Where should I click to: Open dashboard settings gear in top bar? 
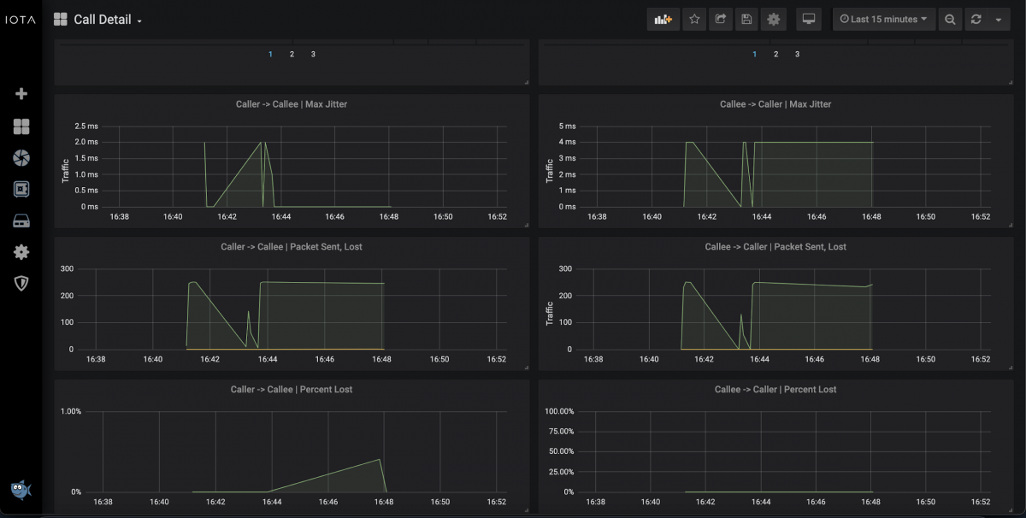(774, 19)
